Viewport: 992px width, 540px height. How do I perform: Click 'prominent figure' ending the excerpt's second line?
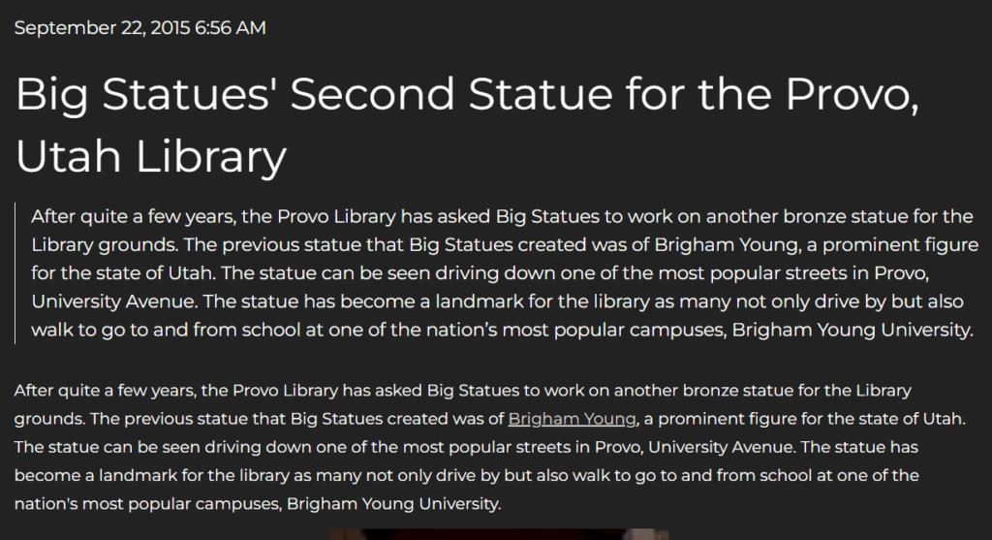point(900,245)
